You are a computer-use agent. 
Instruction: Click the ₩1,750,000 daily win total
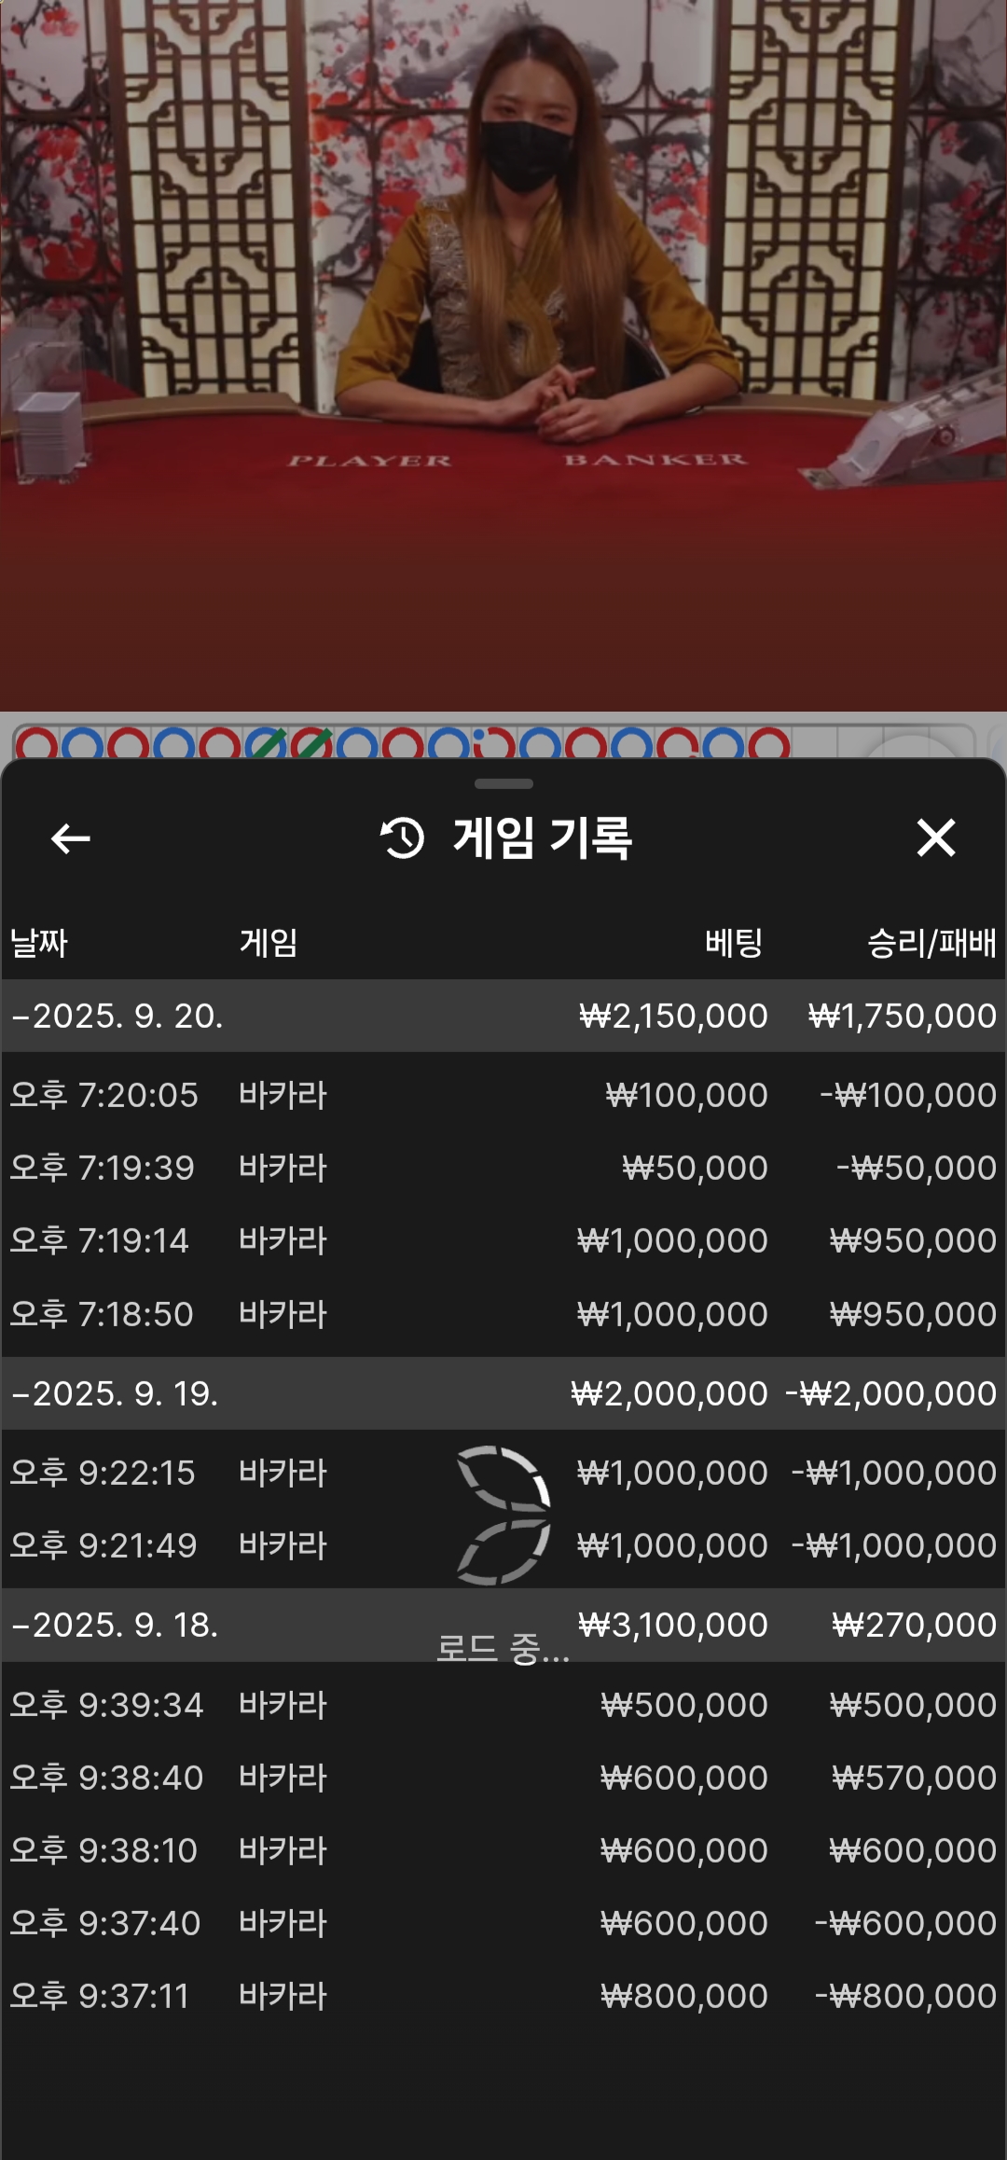click(x=903, y=1016)
